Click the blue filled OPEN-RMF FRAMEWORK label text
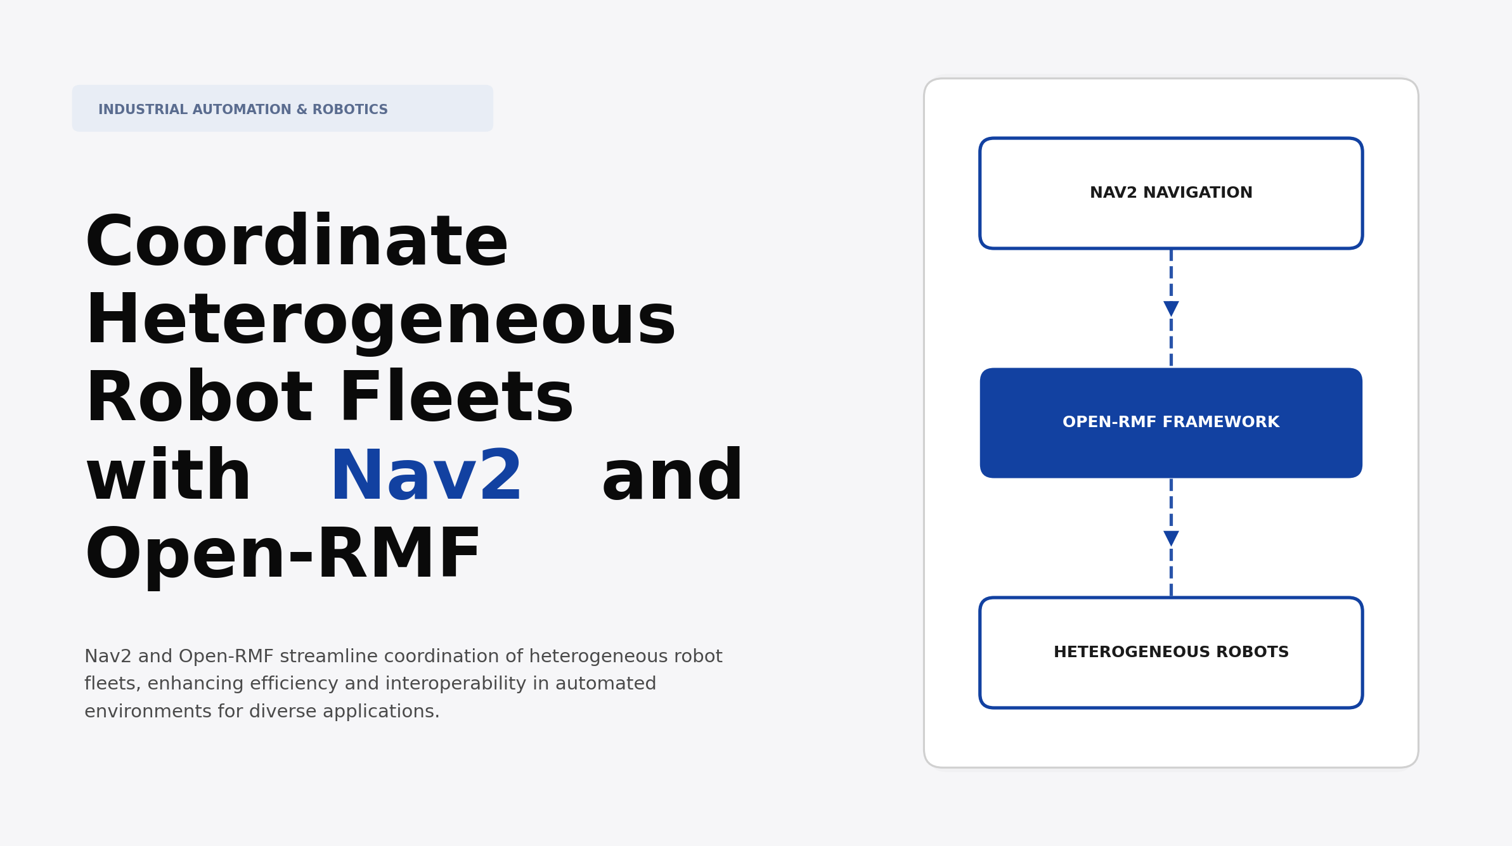1512x846 pixels. click(x=1170, y=421)
